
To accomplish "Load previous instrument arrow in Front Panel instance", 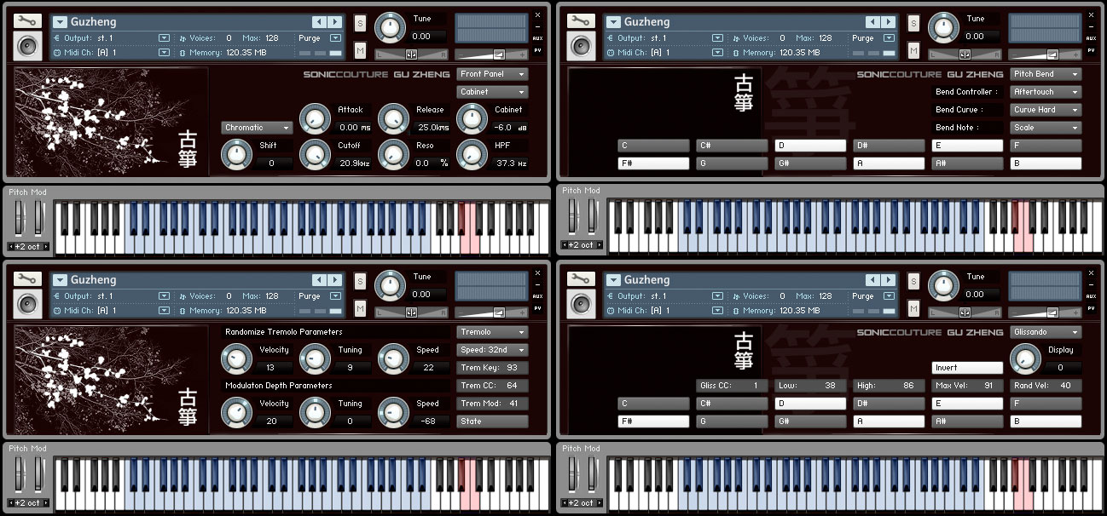I will coord(319,21).
